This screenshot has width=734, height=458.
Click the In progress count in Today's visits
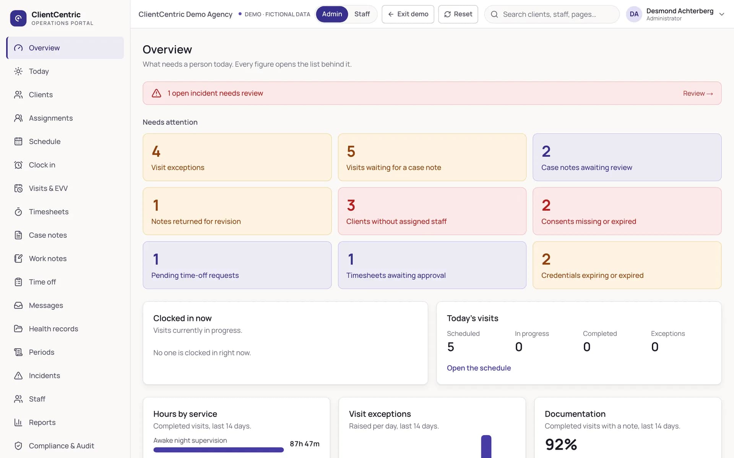[x=519, y=347]
